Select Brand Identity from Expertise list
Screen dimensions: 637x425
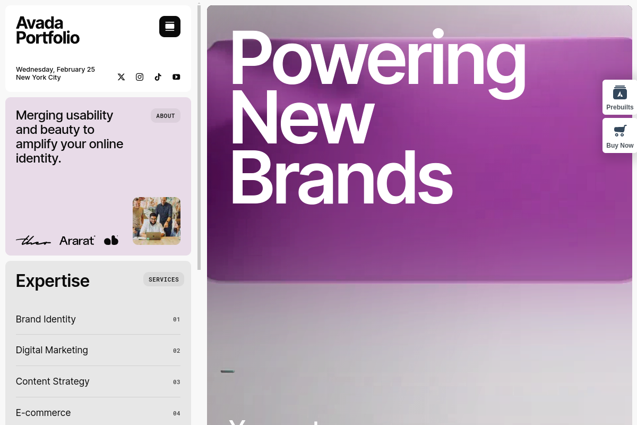46,319
